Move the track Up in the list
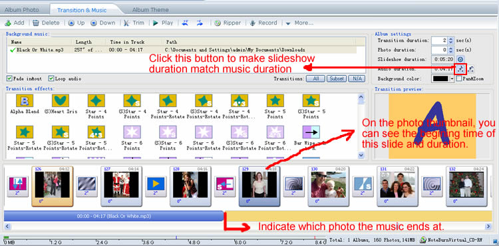The image size is (499, 246). (77, 23)
